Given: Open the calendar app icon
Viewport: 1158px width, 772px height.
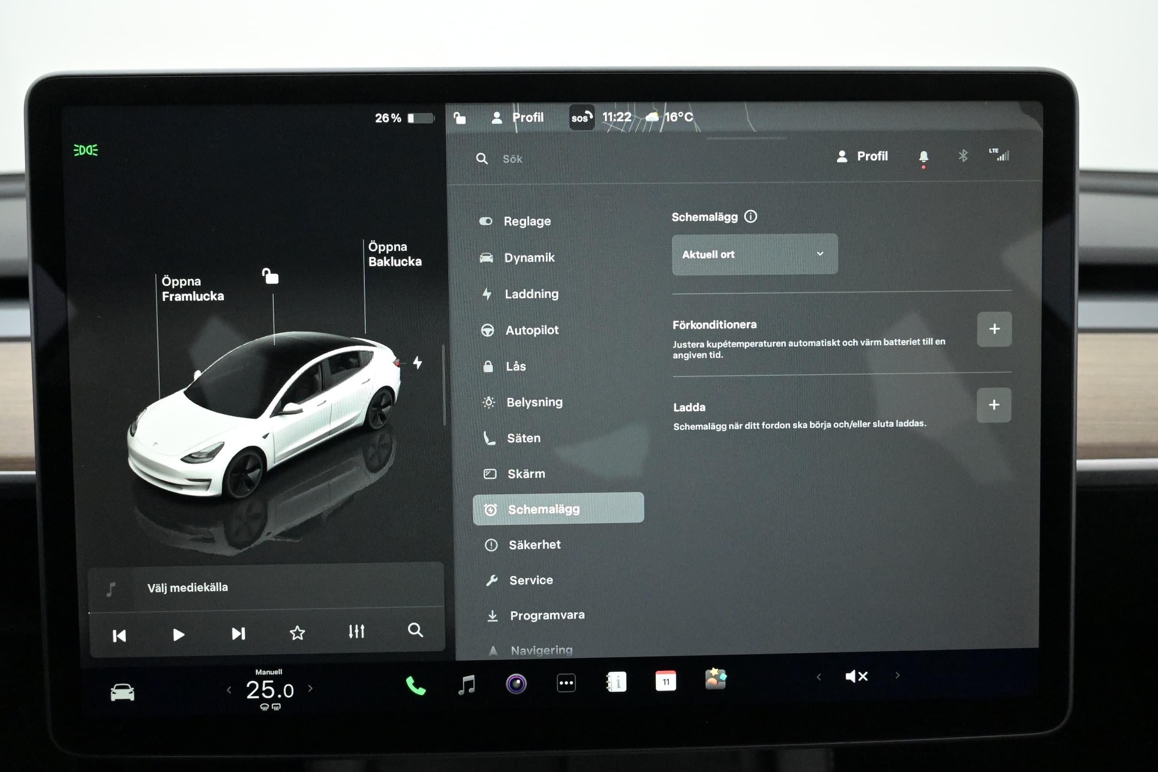Looking at the screenshot, I should click(666, 681).
